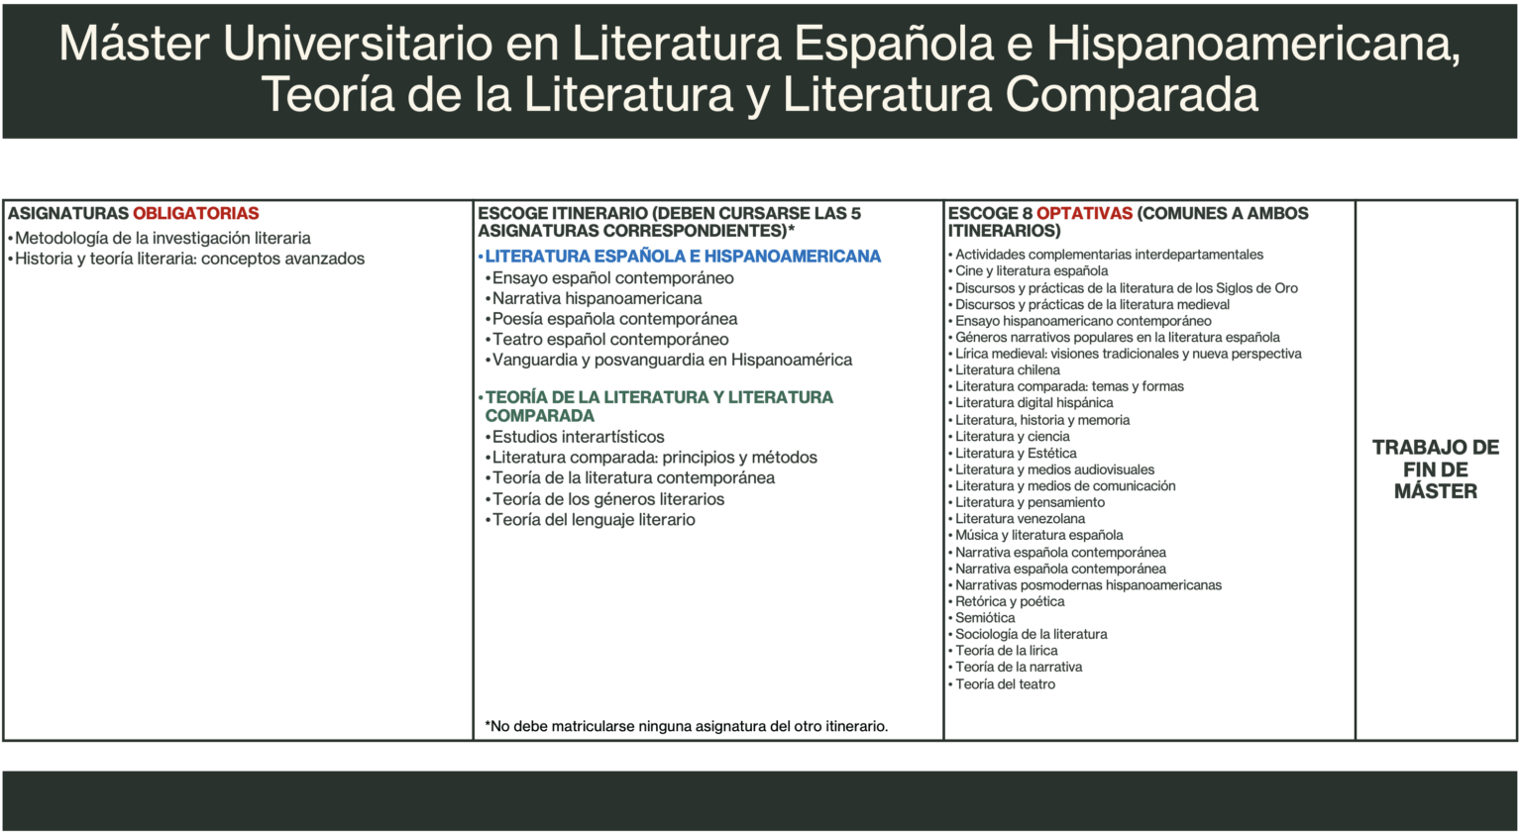
Task: Select the blue 'Literatura Española e Hispanoamericana' itinerary
Action: pyautogui.click(x=683, y=257)
